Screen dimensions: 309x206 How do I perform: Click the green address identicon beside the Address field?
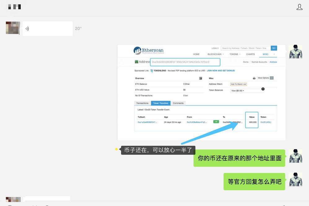136,61
